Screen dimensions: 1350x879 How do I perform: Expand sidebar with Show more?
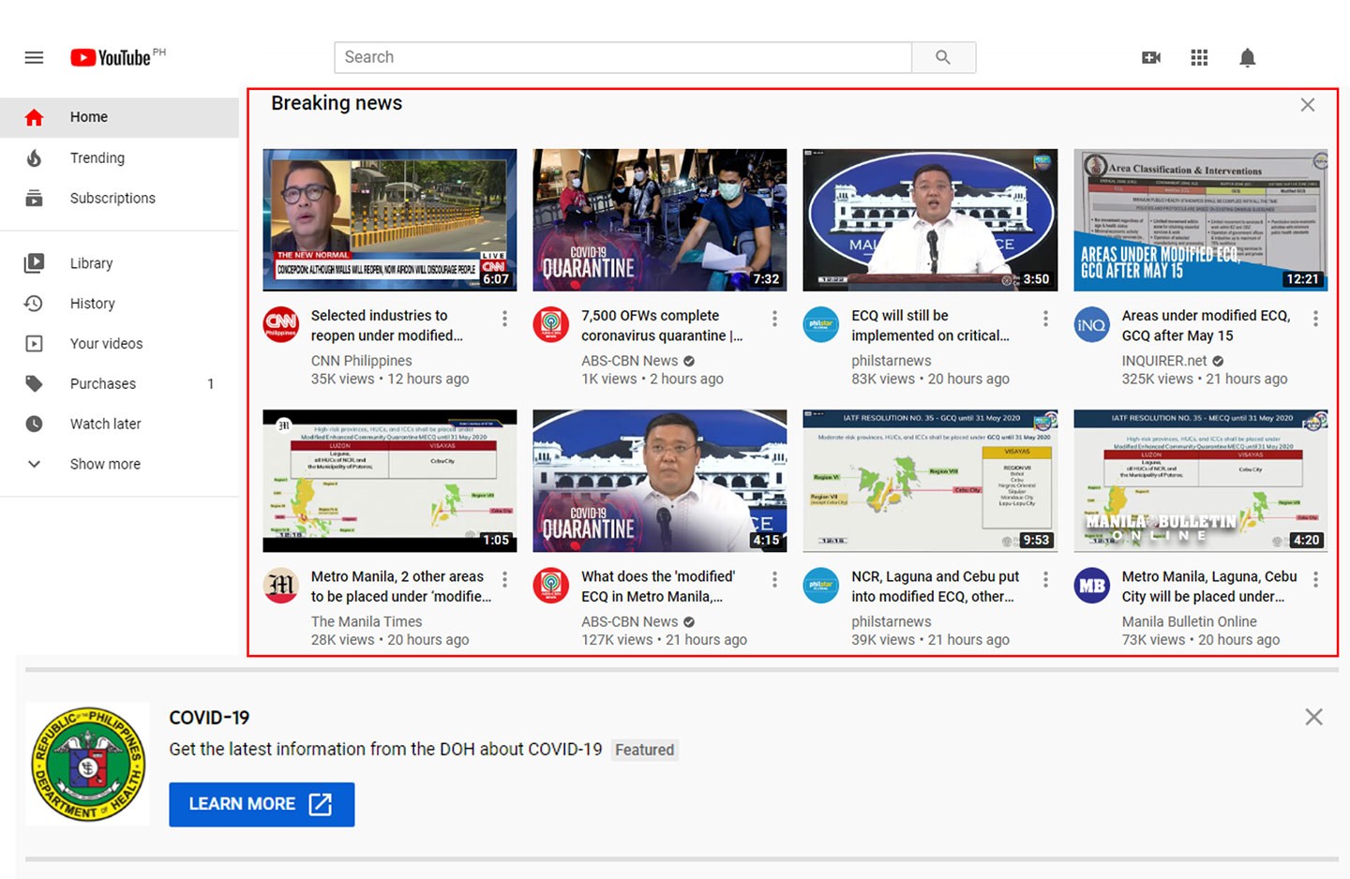104,464
